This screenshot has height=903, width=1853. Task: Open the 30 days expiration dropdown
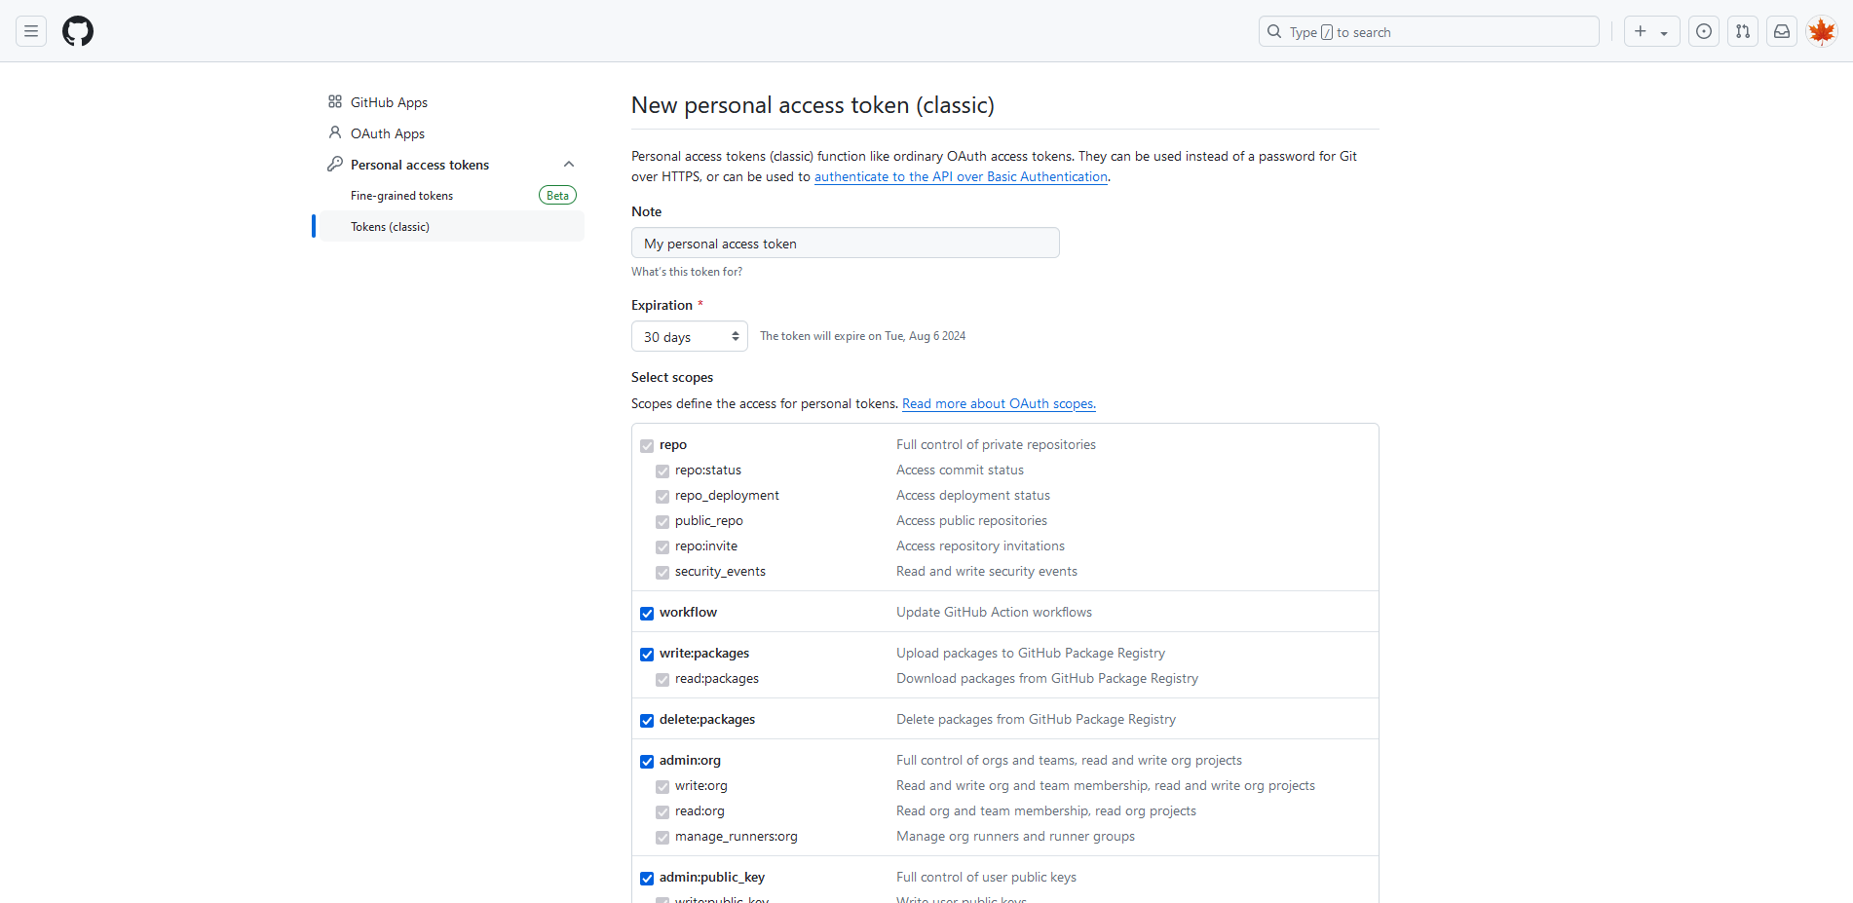pyautogui.click(x=689, y=336)
